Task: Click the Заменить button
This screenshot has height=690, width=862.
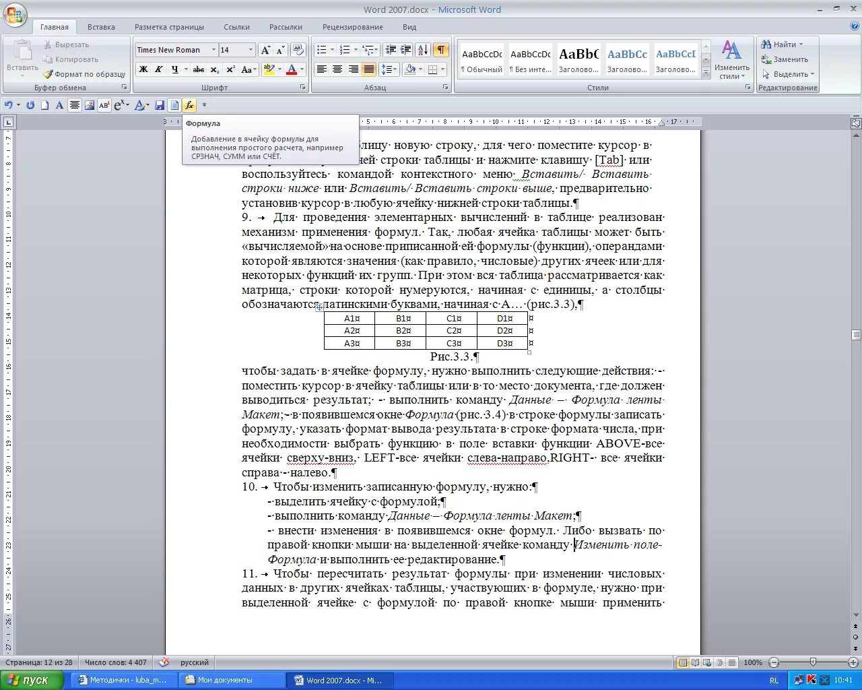Action: [785, 59]
